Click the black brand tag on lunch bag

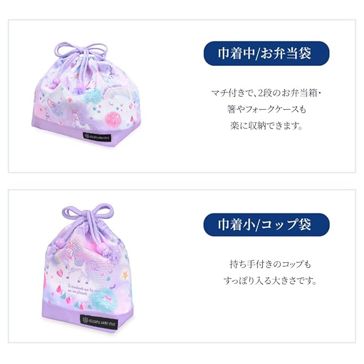(97, 138)
